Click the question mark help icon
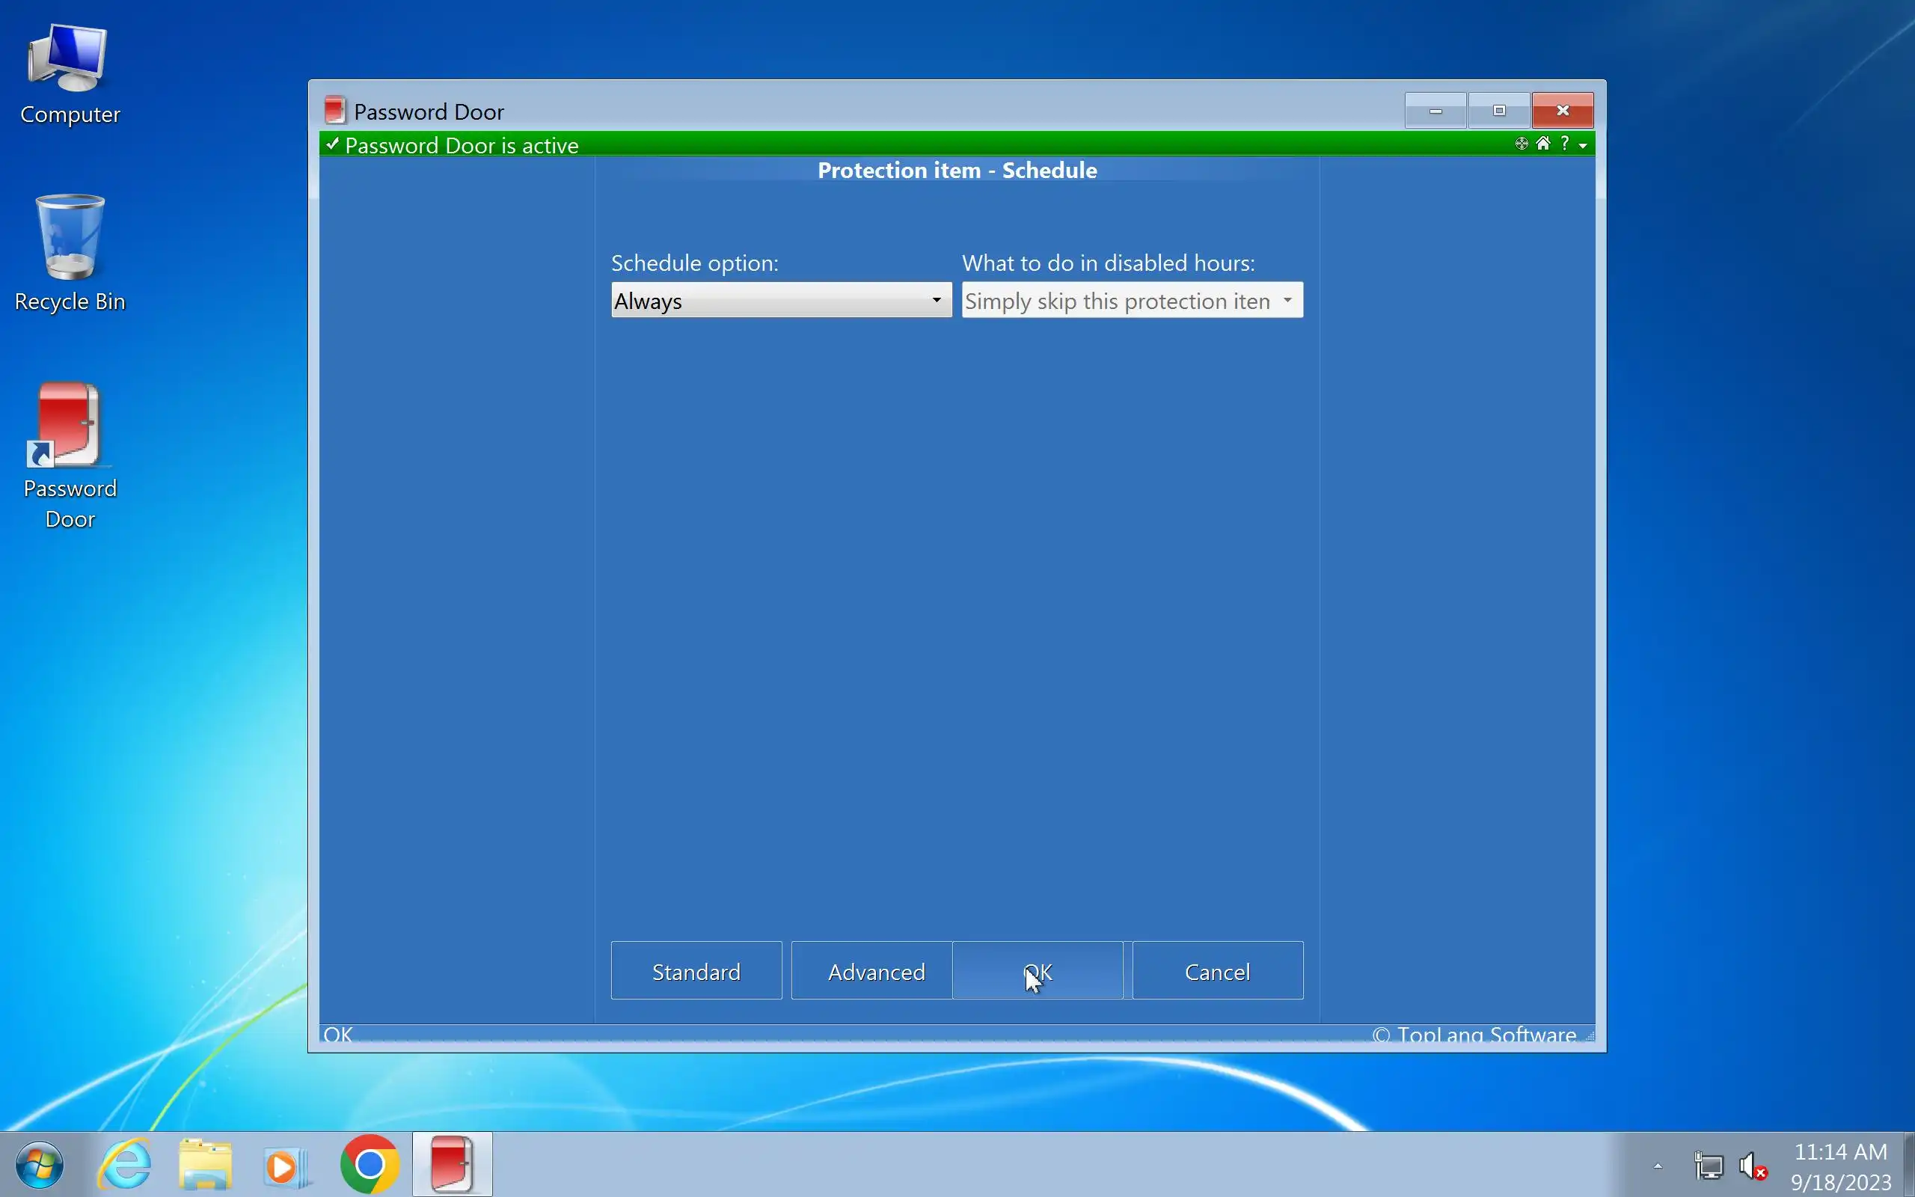The image size is (1915, 1197). tap(1564, 144)
